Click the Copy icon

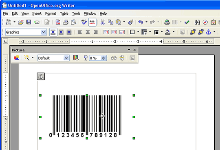tap(110, 22)
